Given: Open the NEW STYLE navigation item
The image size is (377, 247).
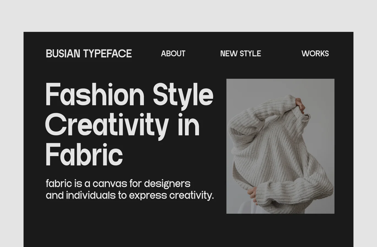Looking at the screenshot, I should (241, 54).
